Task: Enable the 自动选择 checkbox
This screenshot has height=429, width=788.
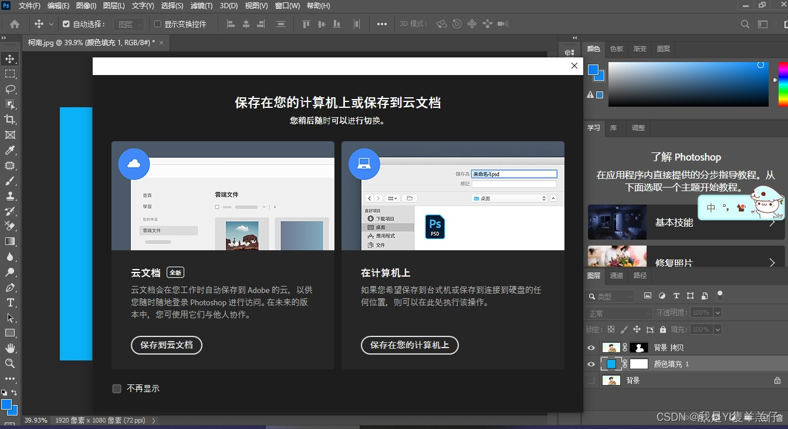Action: coord(66,24)
